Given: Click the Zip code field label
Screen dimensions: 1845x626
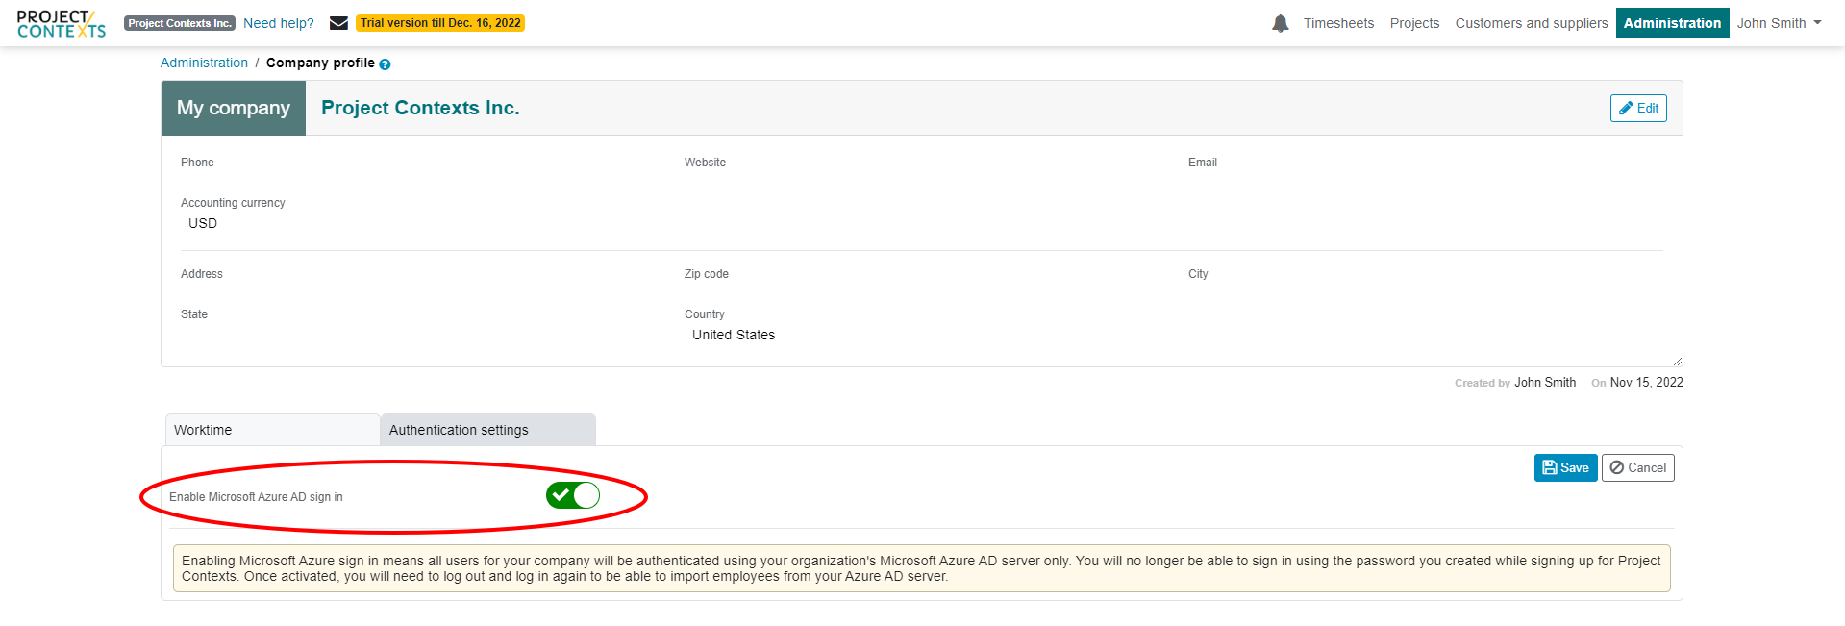Looking at the screenshot, I should click(x=707, y=274).
